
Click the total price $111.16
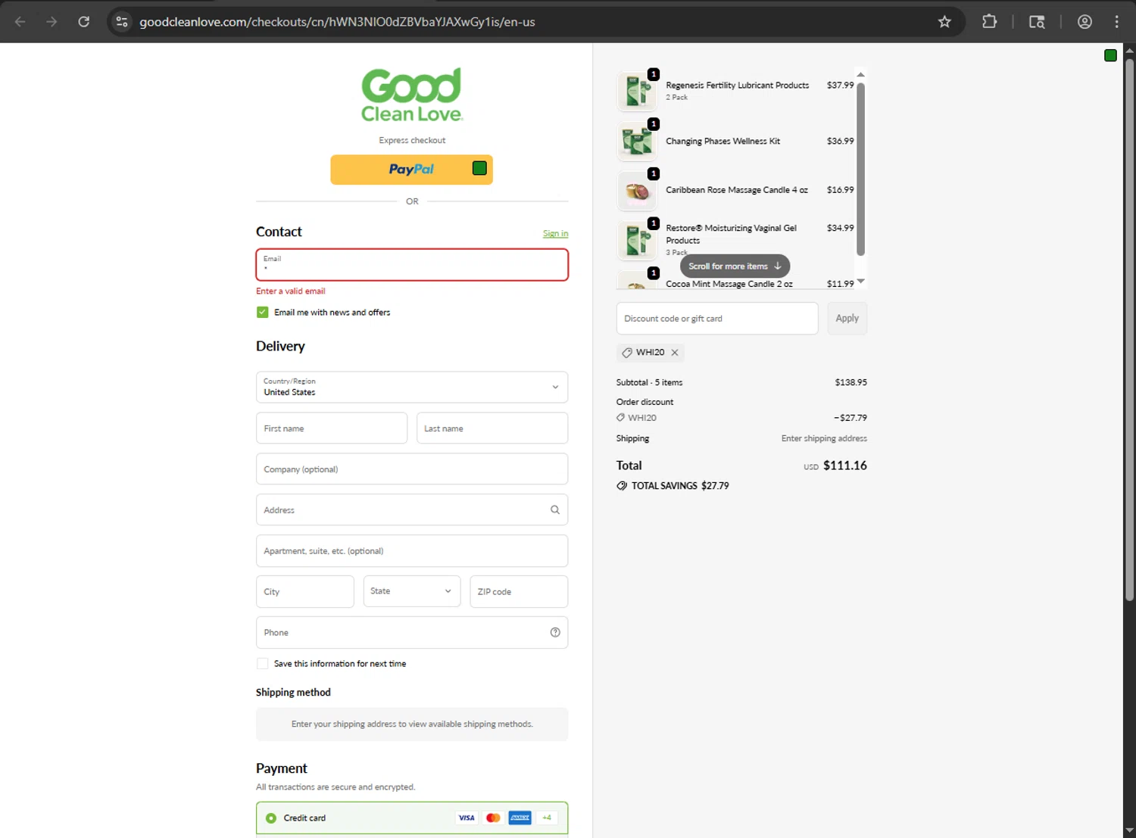(x=845, y=466)
